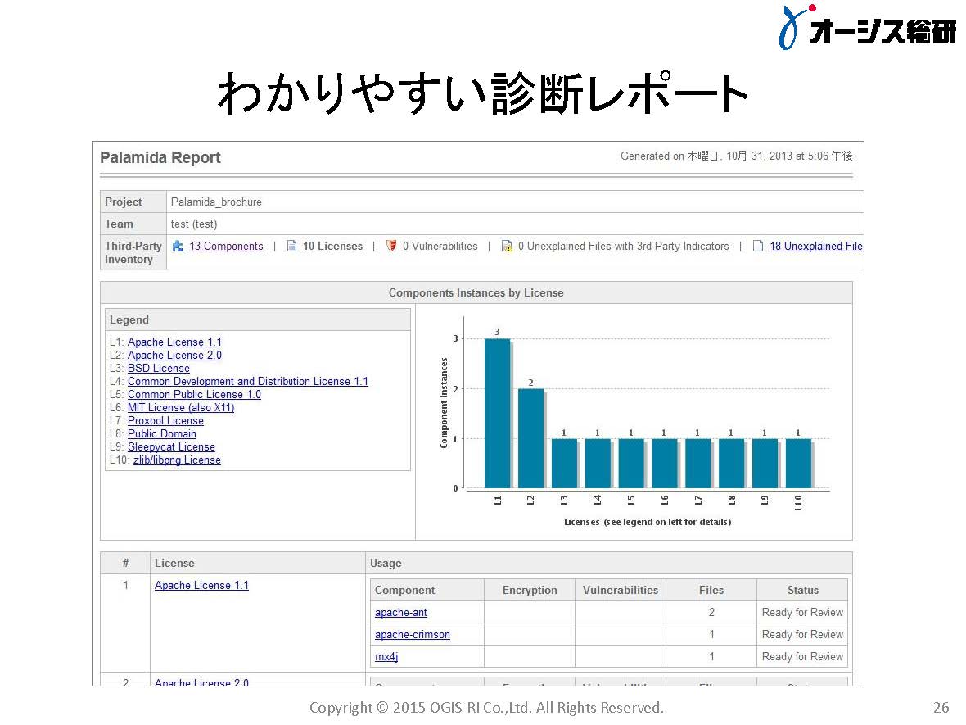Click the Licenses document icon
This screenshot has height=725, width=966.
[292, 246]
